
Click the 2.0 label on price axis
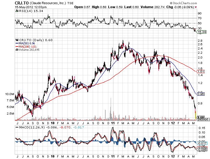tap(200, 58)
